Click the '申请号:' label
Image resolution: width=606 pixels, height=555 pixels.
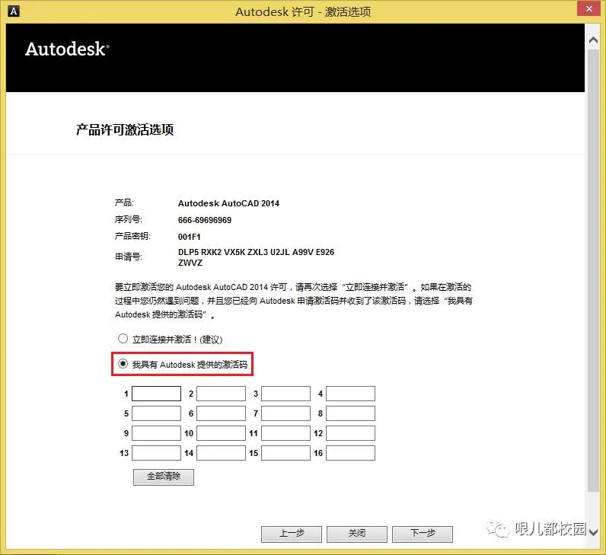(x=129, y=257)
